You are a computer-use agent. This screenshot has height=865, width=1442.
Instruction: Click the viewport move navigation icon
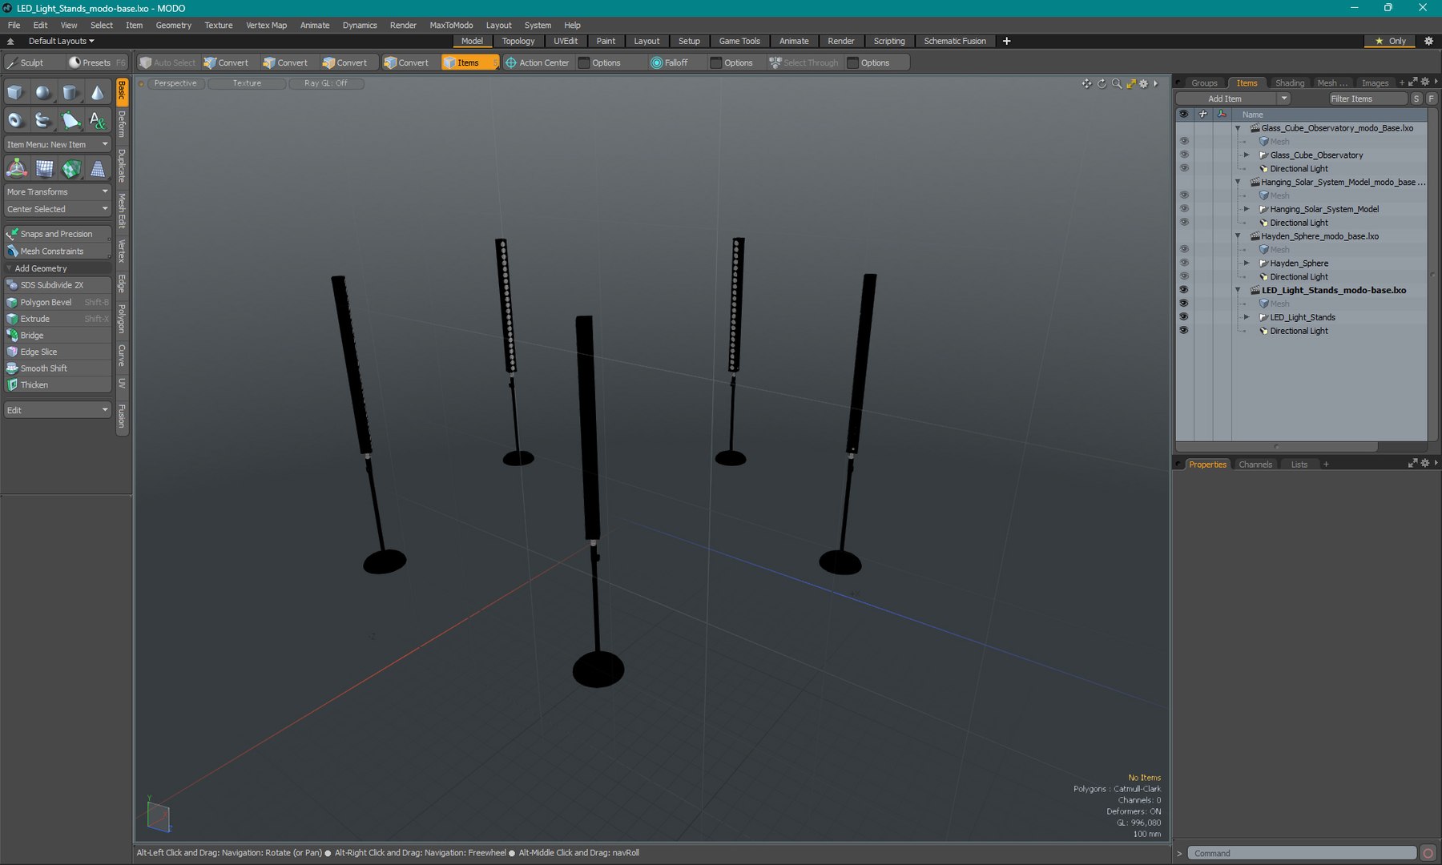[1086, 83]
